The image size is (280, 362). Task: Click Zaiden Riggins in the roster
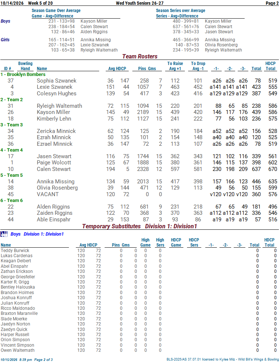pyautogui.click(x=55, y=213)
